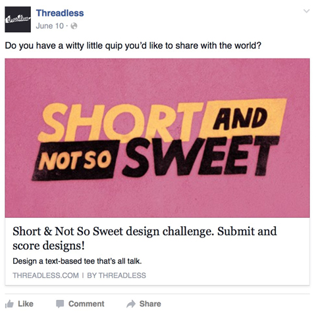Click the Share arrow icon
The width and height of the screenshot is (316, 313).
pyautogui.click(x=131, y=304)
